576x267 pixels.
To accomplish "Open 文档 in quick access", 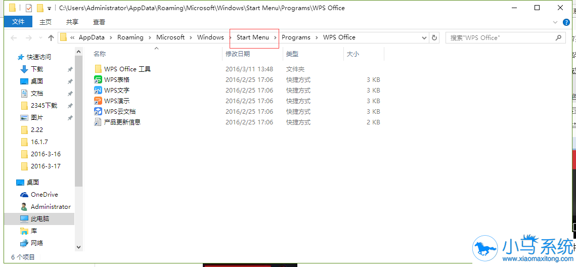I will [x=37, y=93].
